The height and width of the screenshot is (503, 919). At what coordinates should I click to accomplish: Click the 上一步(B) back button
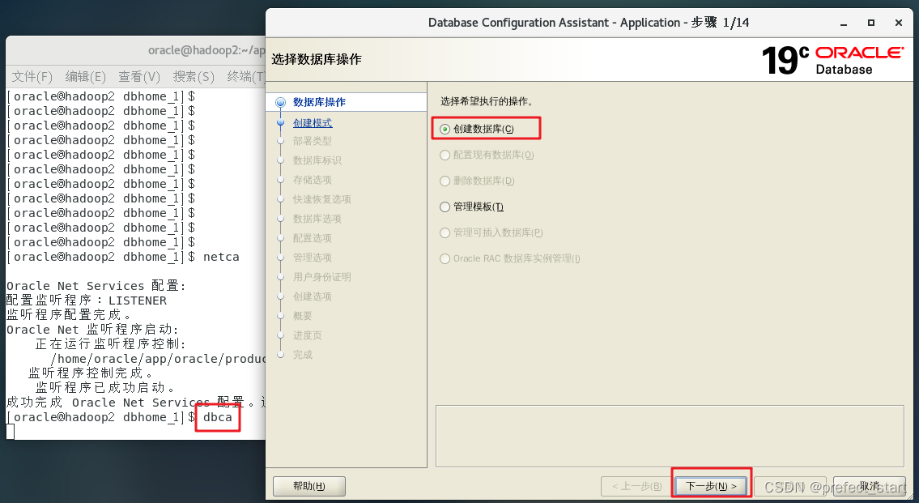click(636, 486)
